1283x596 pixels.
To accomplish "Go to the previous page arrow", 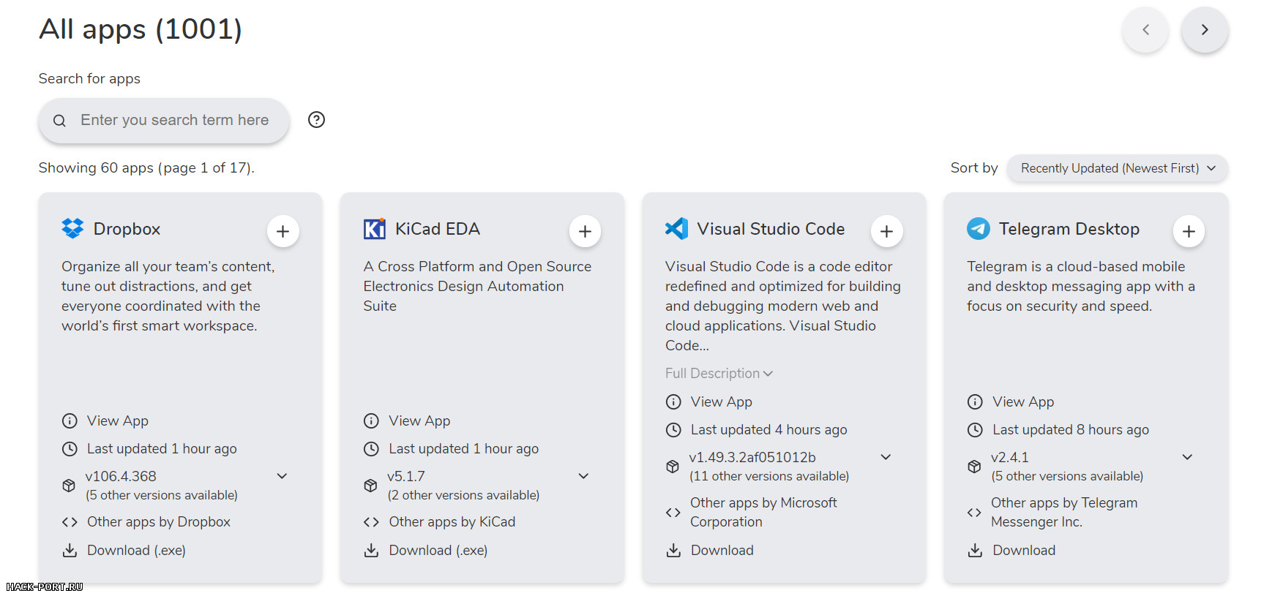I will 1145,30.
